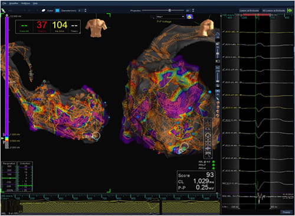Open the File menu
The image size is (295, 216).
coord(4,4)
